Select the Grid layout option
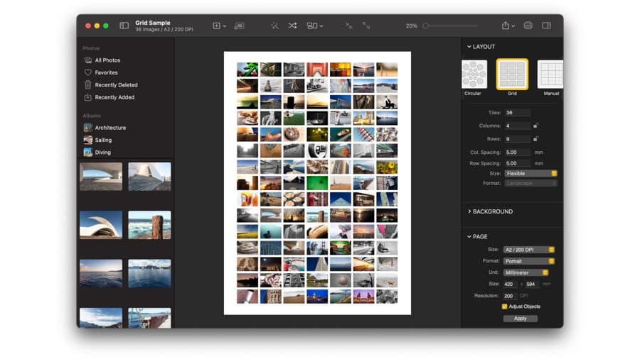 (512, 74)
